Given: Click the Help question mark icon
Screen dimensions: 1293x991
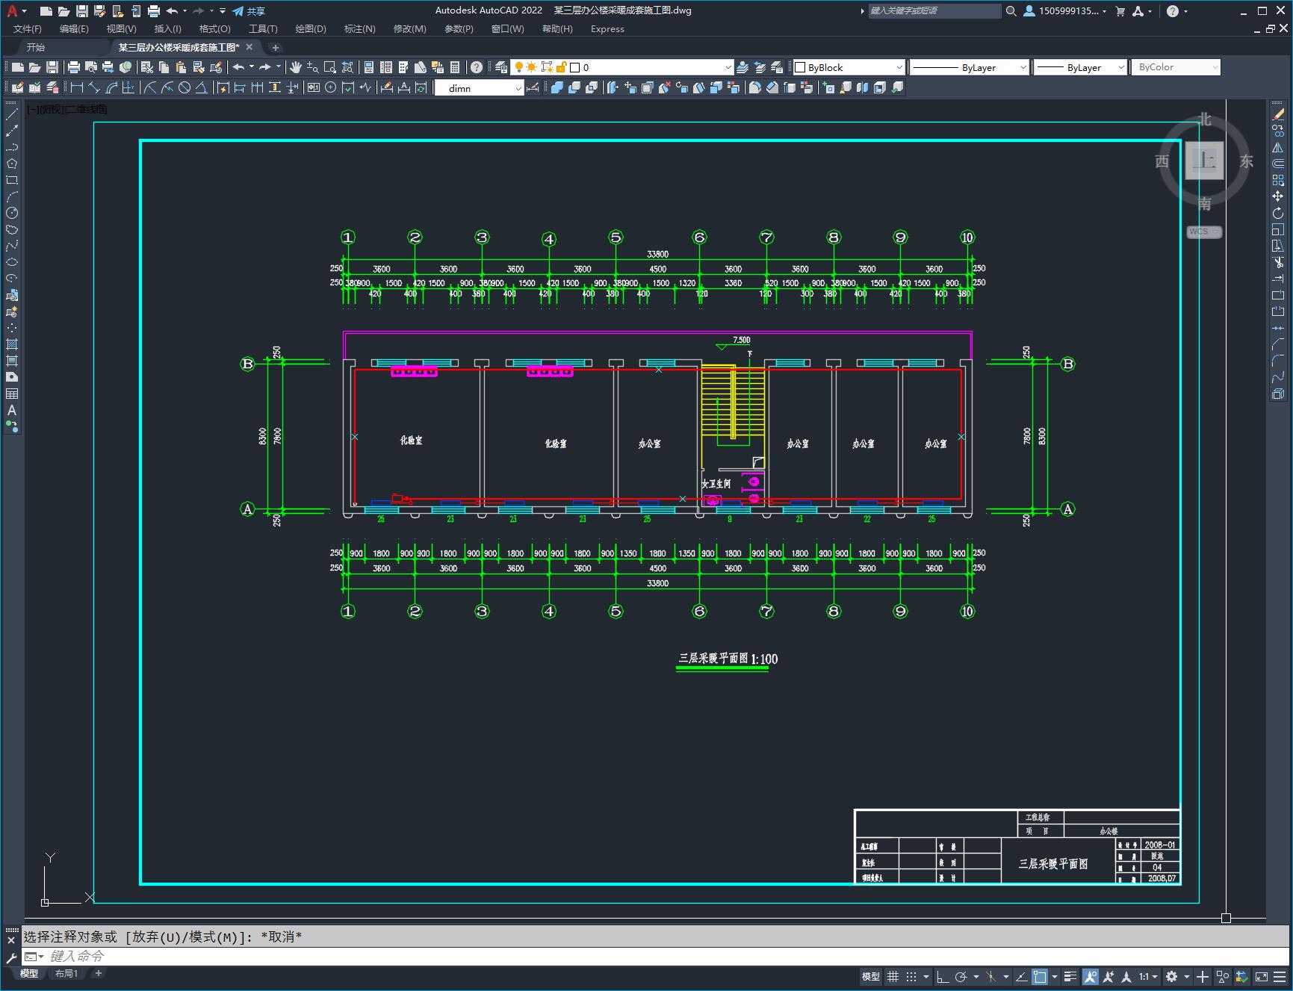Looking at the screenshot, I should tap(477, 67).
